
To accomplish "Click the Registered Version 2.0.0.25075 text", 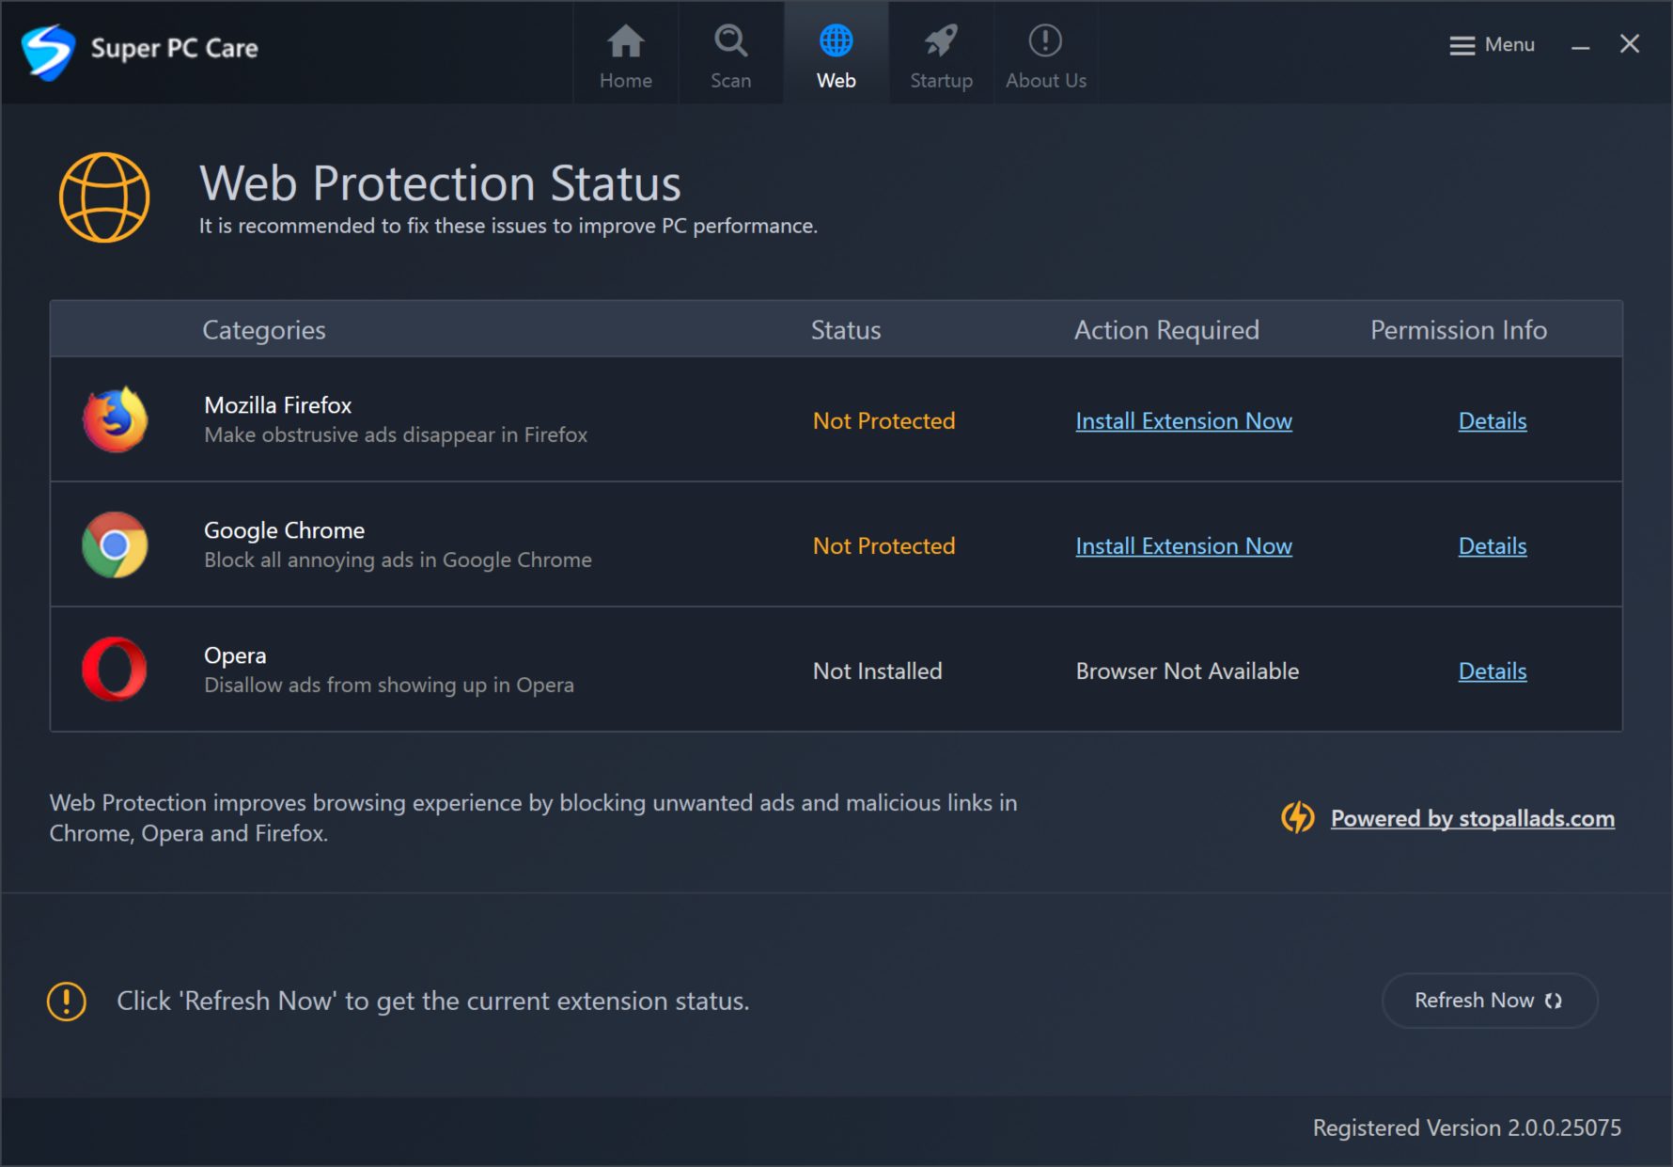I will 1467,1128.
